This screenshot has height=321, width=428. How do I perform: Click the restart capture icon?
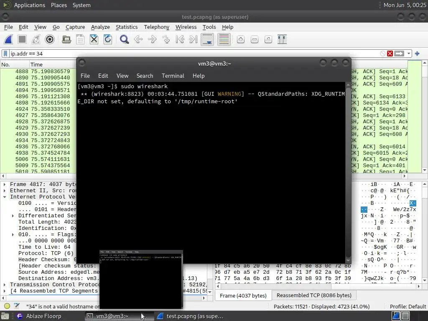point(36,39)
